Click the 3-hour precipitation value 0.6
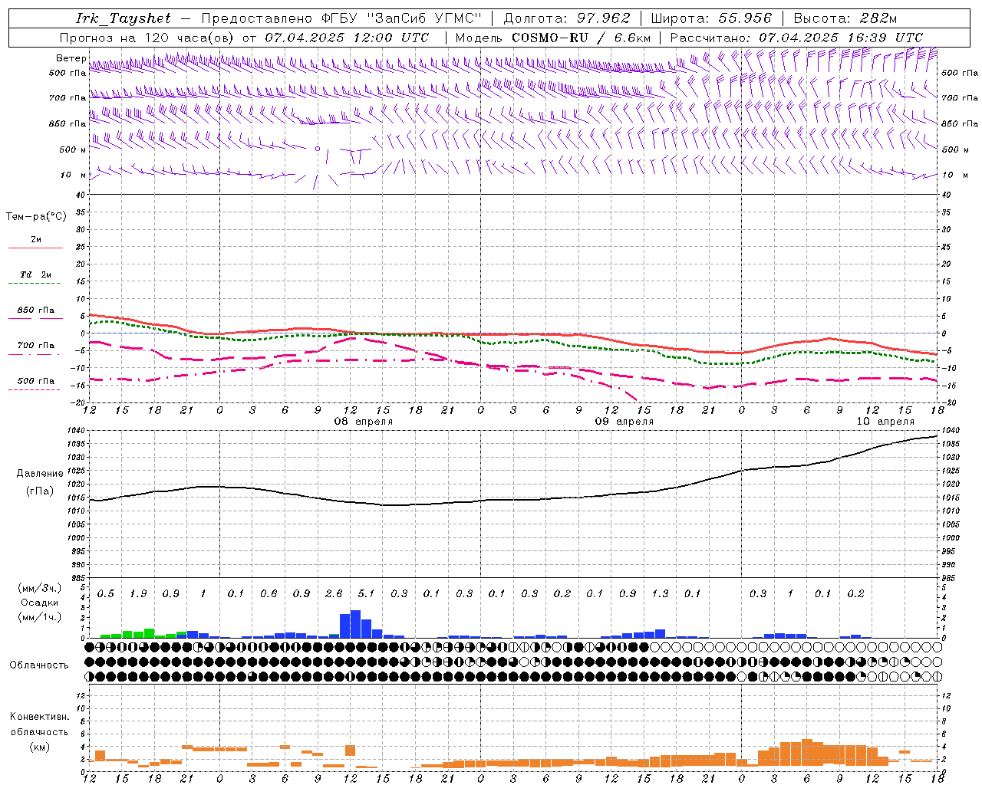 (269, 593)
